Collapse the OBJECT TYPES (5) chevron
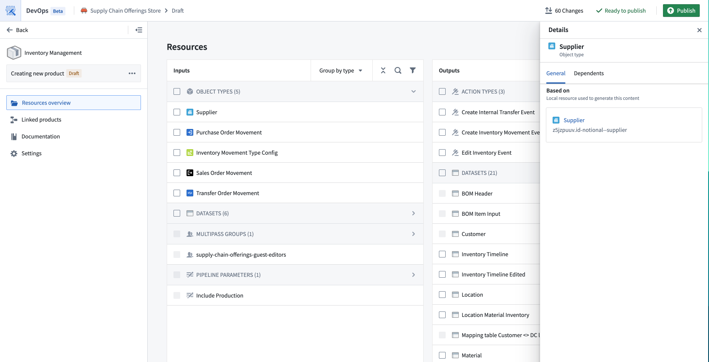This screenshot has height=362, width=709. point(414,91)
